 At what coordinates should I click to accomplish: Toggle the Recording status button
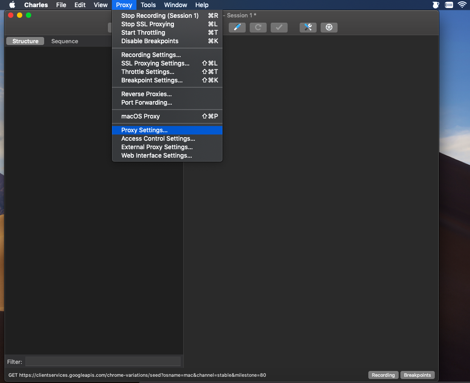point(383,375)
